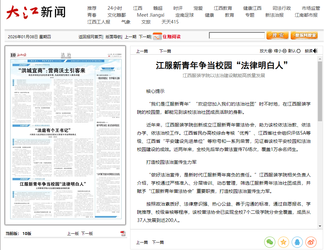Share article to WeChat

click(270, 242)
